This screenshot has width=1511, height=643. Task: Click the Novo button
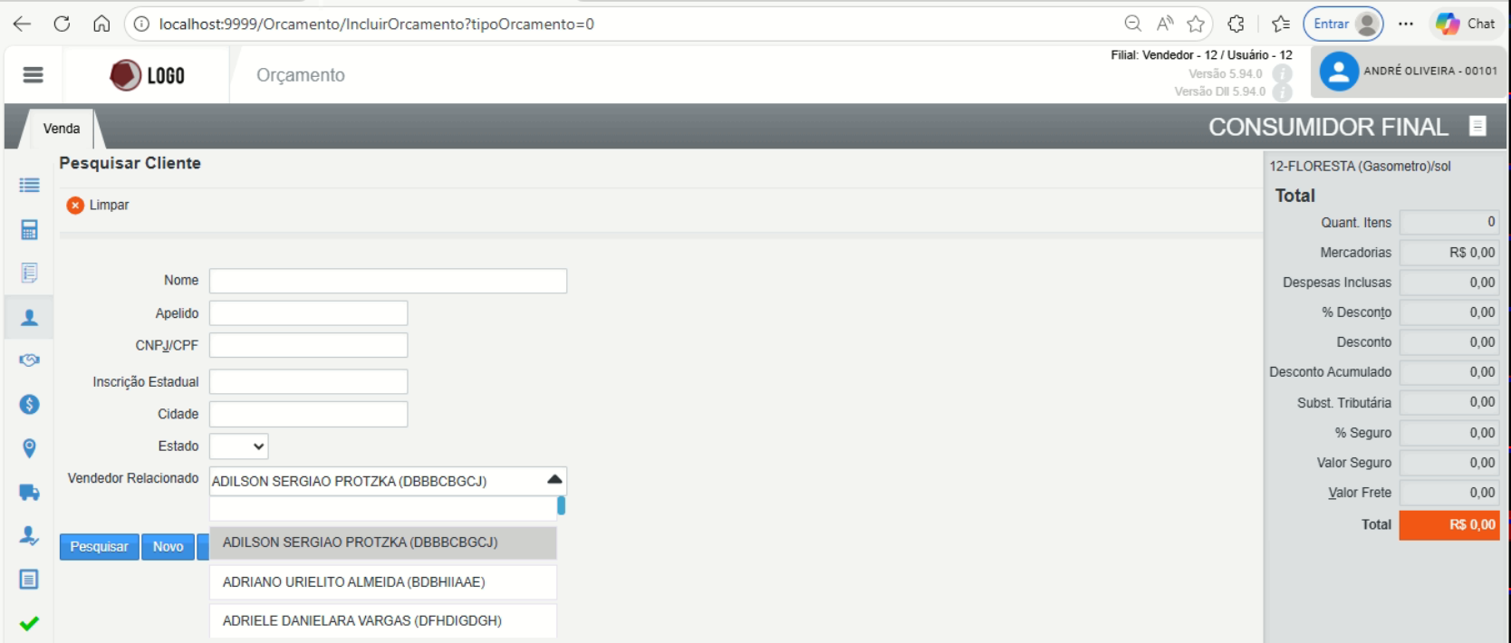pyautogui.click(x=168, y=547)
